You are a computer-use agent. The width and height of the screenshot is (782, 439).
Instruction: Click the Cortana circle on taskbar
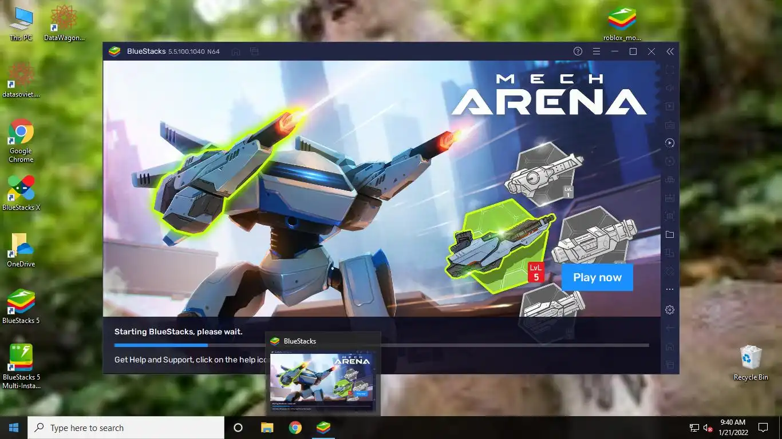click(x=238, y=428)
